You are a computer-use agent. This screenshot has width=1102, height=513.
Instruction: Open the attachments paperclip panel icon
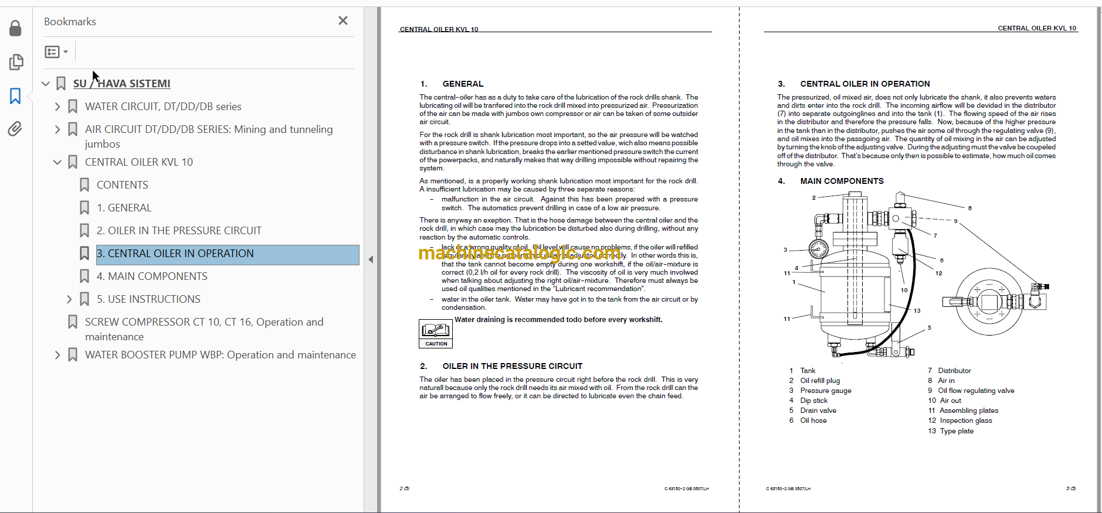pos(15,129)
